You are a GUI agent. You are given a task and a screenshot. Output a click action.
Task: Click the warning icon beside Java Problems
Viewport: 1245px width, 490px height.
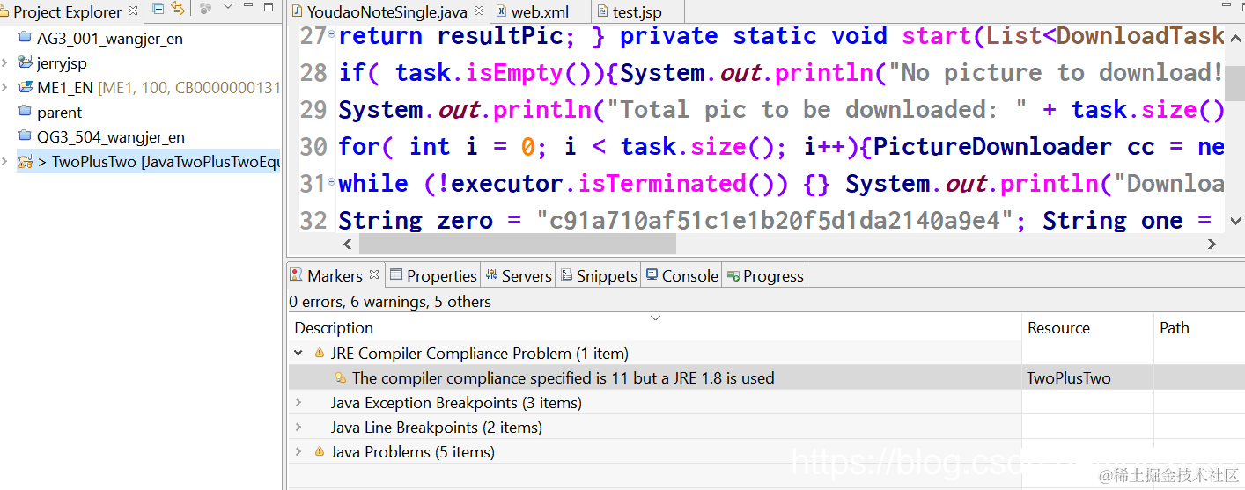(320, 452)
